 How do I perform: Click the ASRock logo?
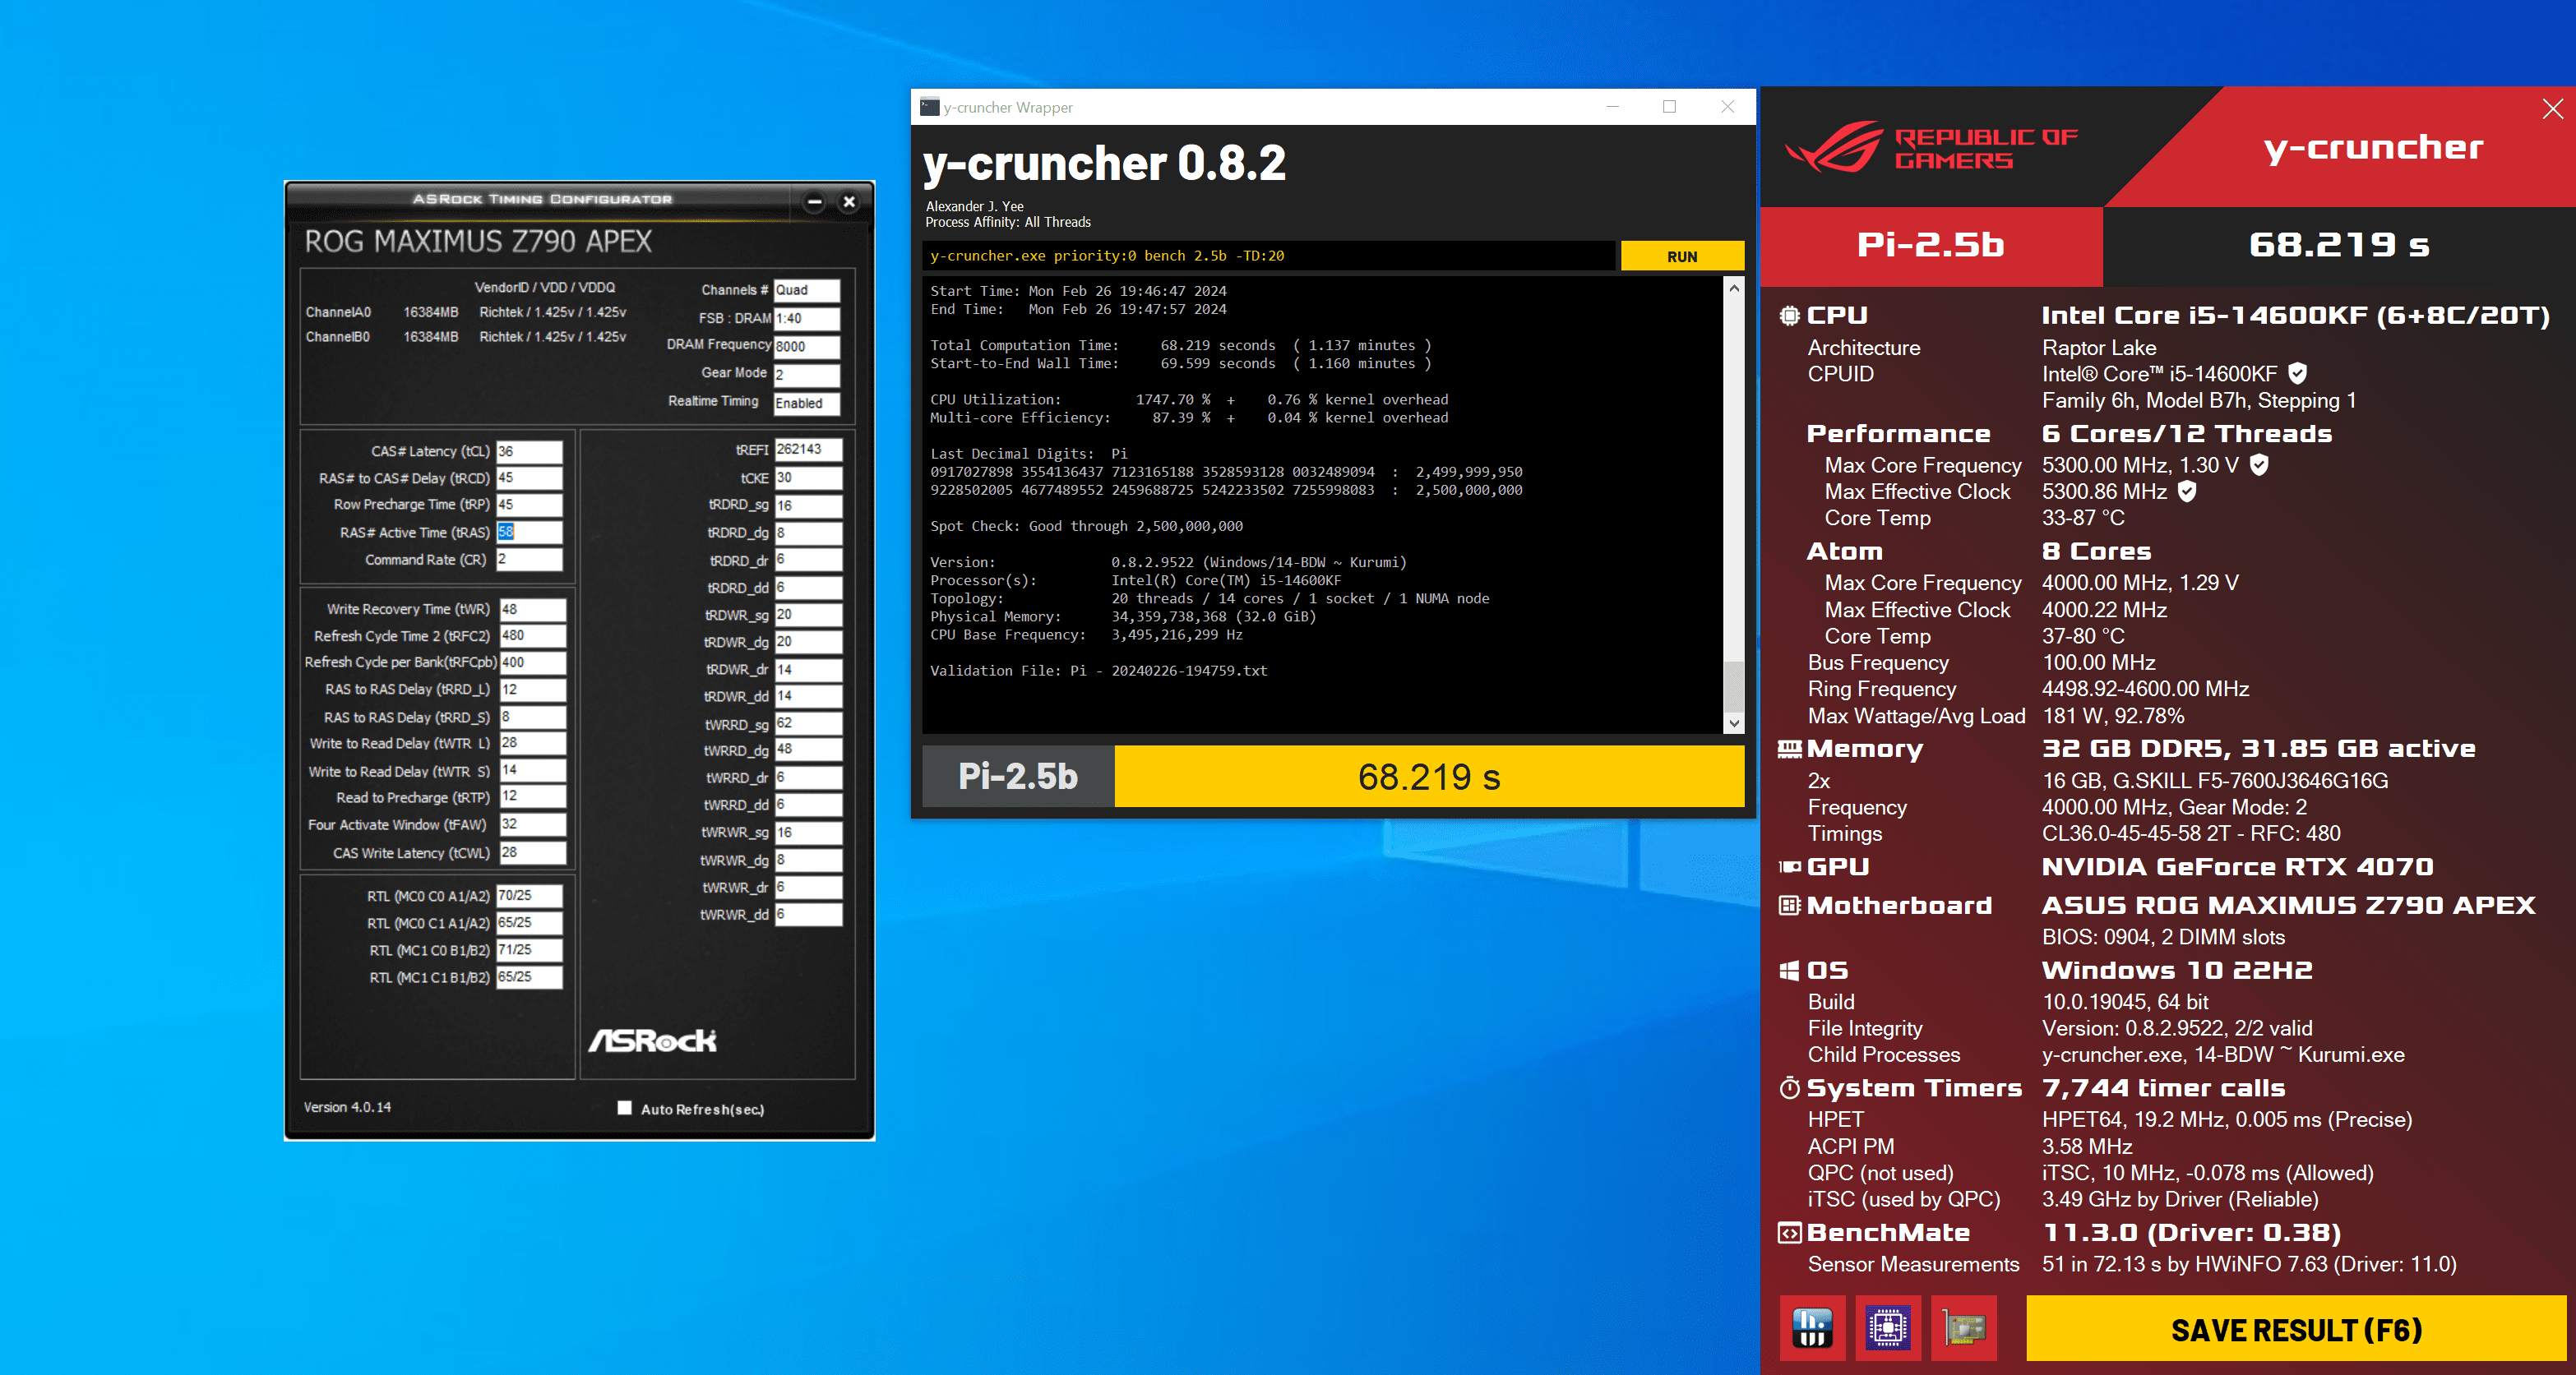(652, 1040)
